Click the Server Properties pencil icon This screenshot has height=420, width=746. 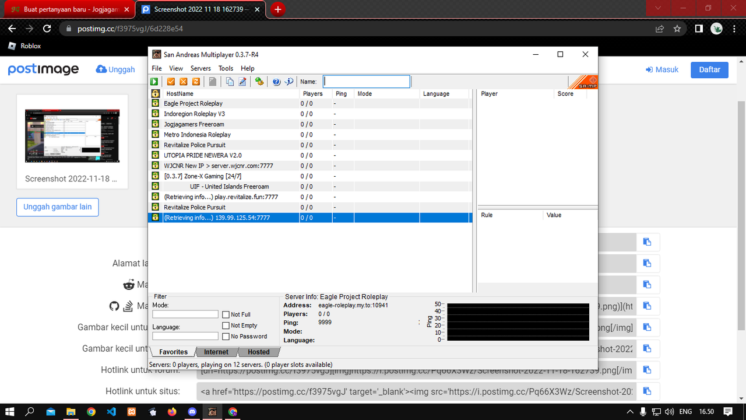point(242,82)
